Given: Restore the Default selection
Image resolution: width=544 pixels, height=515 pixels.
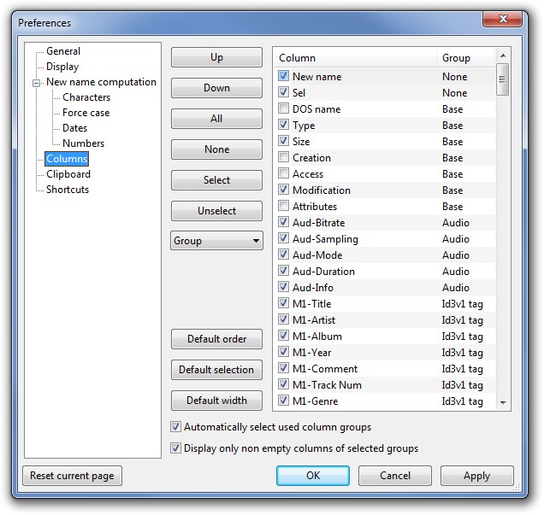Looking at the screenshot, I should click(217, 370).
